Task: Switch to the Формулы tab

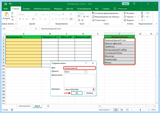Action: 58,9
